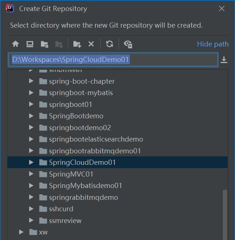
Task: Click the directory path input field
Action: pos(113,60)
